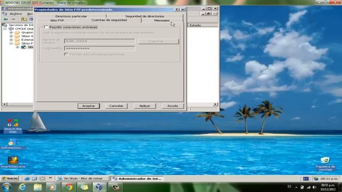
Task: Switch to the Directorio particular tab
Action: point(71,17)
